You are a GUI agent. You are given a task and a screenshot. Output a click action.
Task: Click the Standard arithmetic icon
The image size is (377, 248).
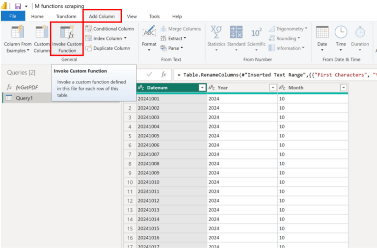click(x=236, y=32)
